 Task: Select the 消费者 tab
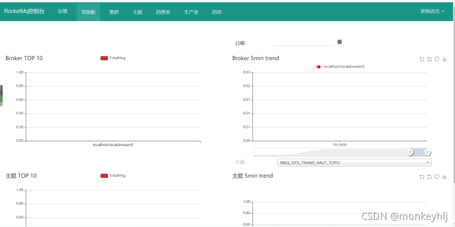[163, 12]
